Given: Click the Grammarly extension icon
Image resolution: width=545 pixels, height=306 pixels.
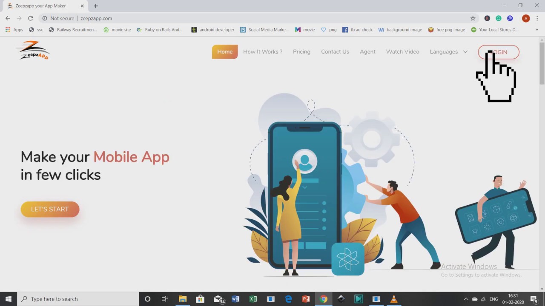Looking at the screenshot, I should click(x=499, y=18).
